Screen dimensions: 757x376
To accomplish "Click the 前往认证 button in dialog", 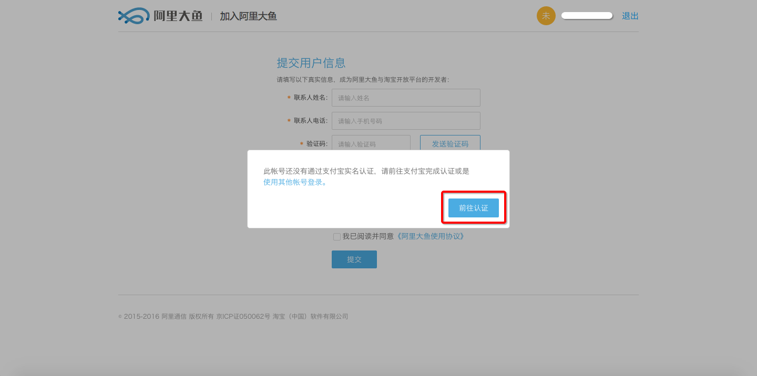I will tap(473, 208).
